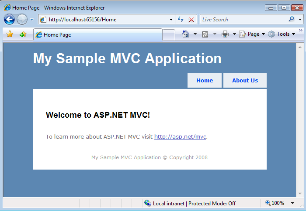Image resolution: width=306 pixels, height=211 pixels.
Task: Expand the Print options dropdown arrow
Action: (234, 34)
